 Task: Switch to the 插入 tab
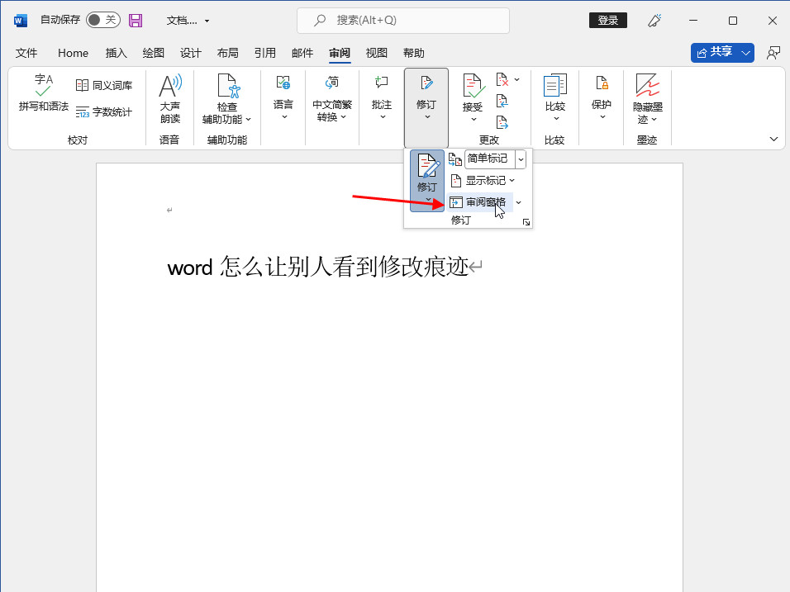click(116, 53)
